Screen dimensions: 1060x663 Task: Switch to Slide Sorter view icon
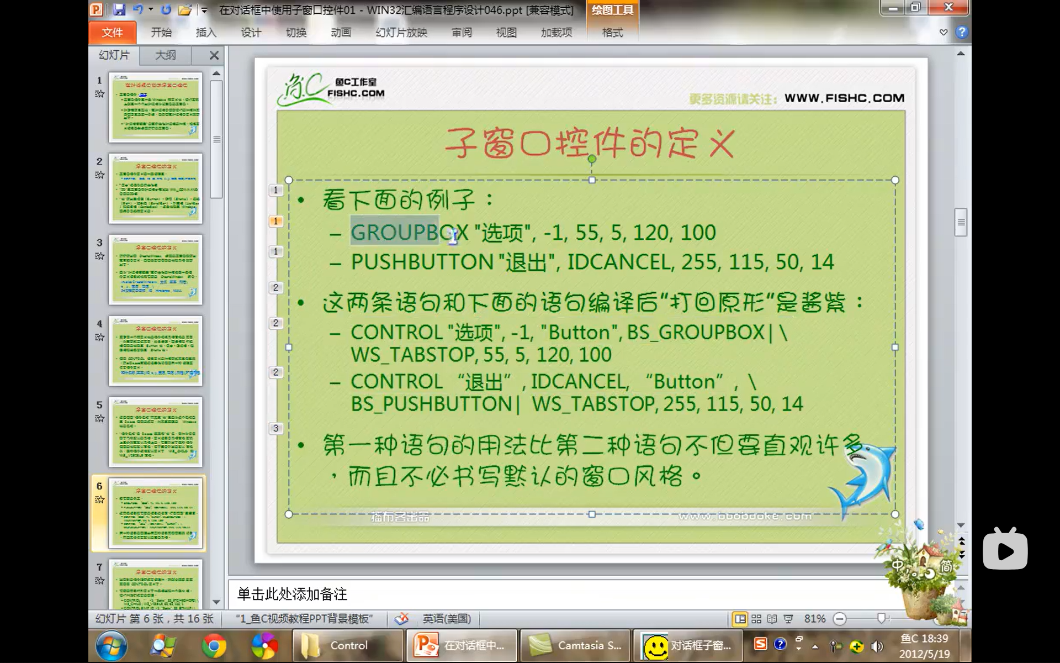[x=756, y=619]
